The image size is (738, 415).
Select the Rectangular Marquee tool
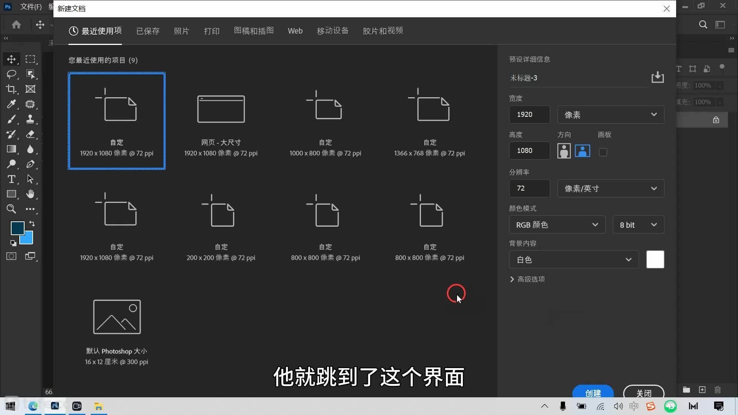[30, 59]
